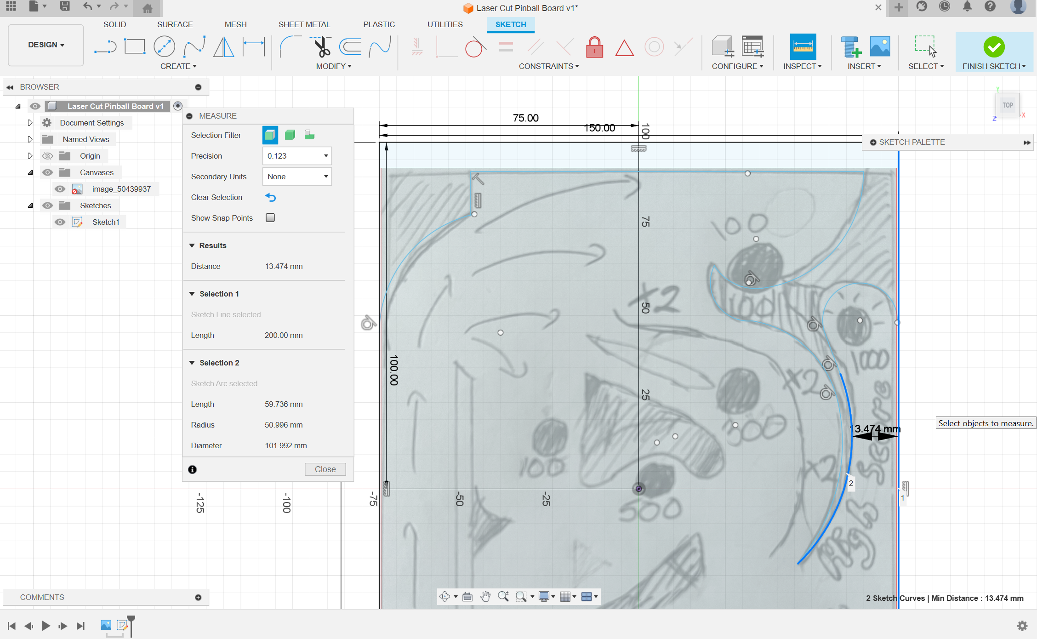Click the Precision input field
Screen dimensions: 1037x639
click(x=296, y=155)
